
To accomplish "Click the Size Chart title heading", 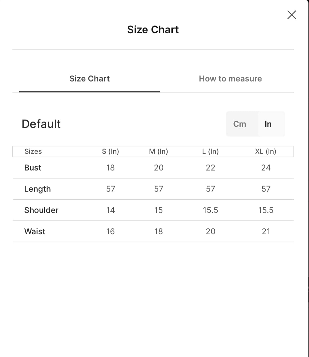I will click(153, 30).
